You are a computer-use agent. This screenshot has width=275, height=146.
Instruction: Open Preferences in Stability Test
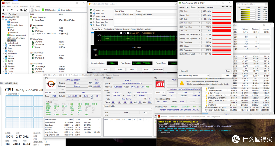158,69
